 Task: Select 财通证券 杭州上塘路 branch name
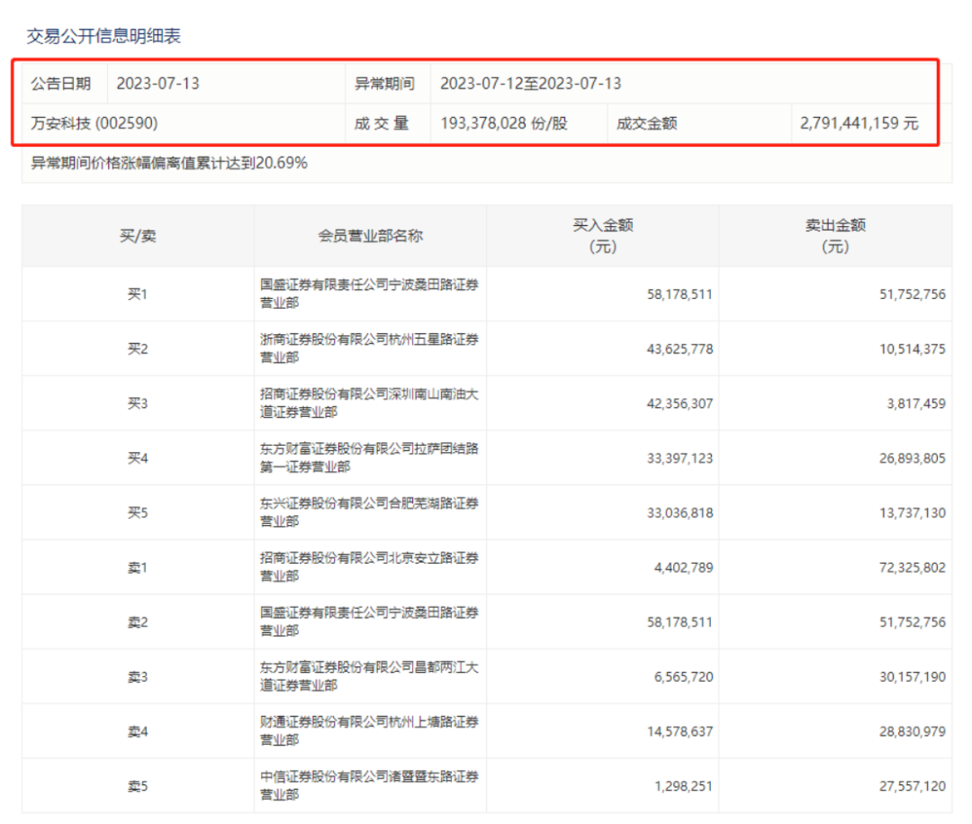[x=369, y=730]
